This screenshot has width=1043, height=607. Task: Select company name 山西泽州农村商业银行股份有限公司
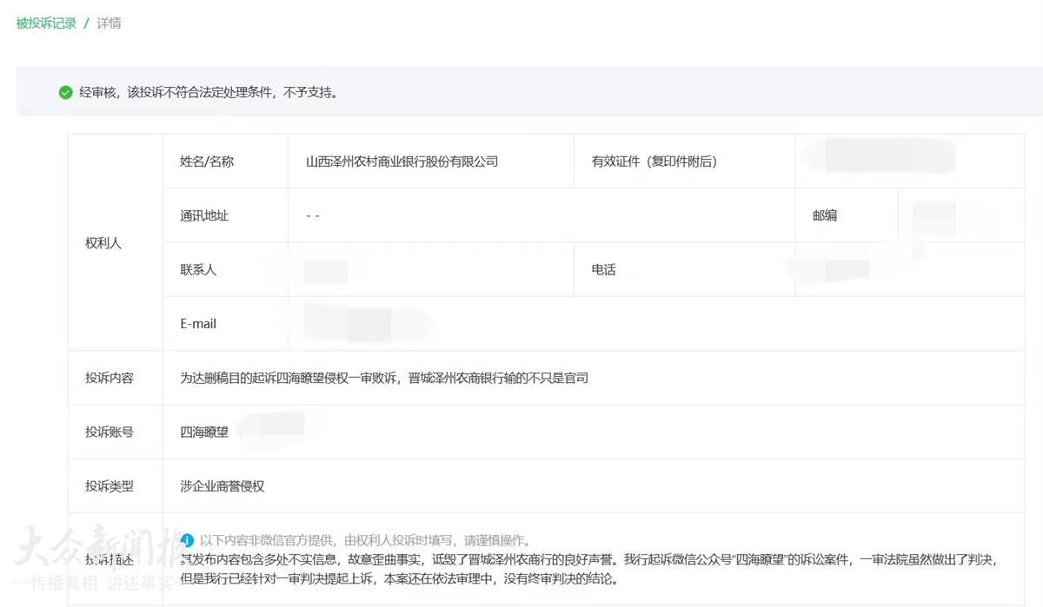coord(402,162)
